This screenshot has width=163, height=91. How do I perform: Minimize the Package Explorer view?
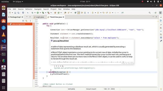pyautogui.click(x=27, y=17)
